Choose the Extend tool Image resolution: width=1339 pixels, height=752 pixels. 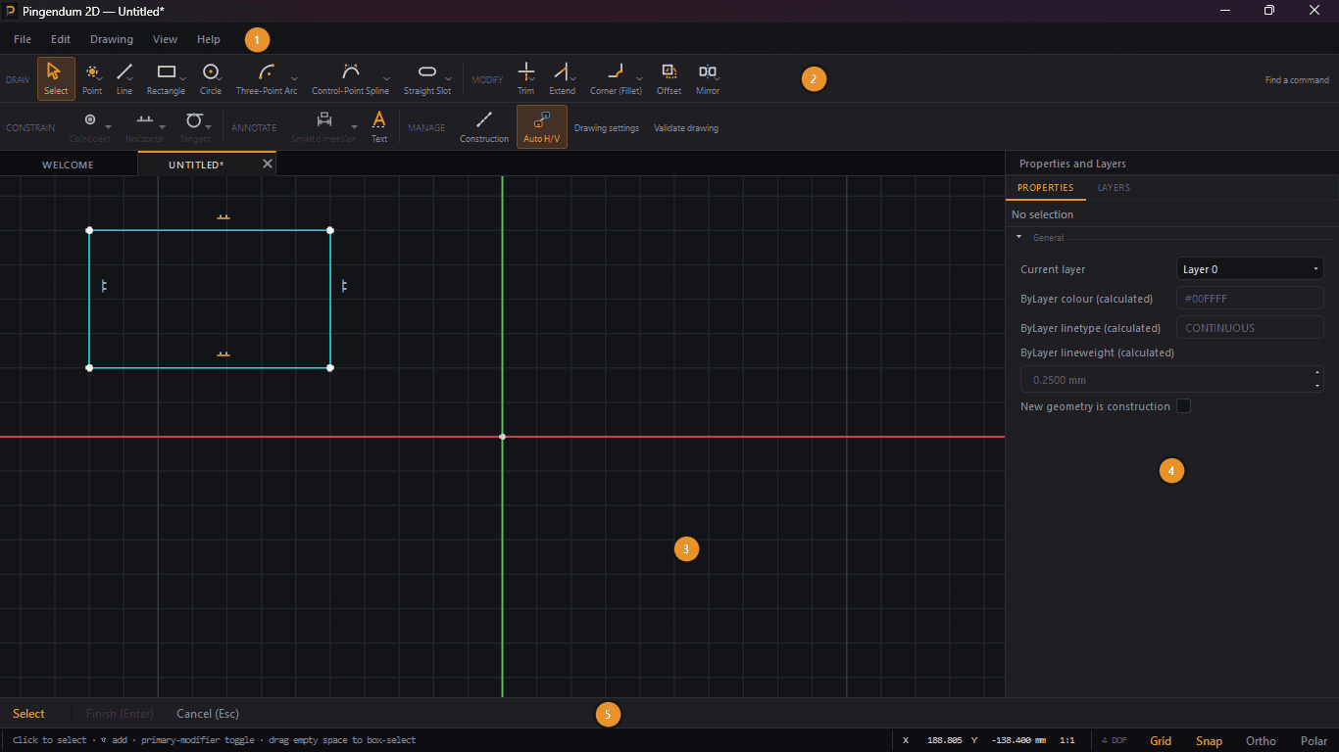coord(562,78)
